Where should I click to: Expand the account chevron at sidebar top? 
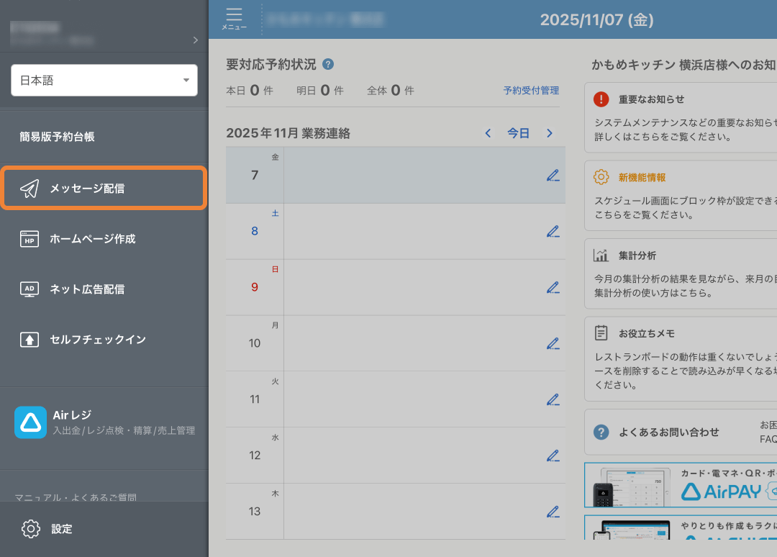tap(195, 40)
